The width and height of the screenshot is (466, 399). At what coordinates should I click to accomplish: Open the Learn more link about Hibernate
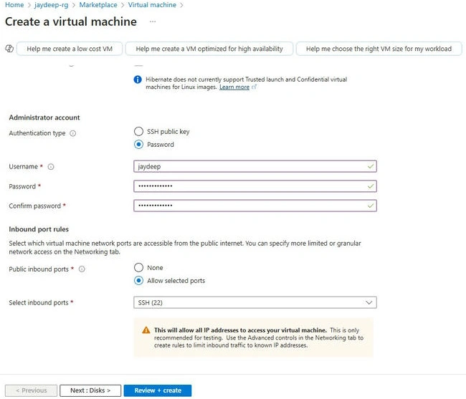click(x=234, y=87)
